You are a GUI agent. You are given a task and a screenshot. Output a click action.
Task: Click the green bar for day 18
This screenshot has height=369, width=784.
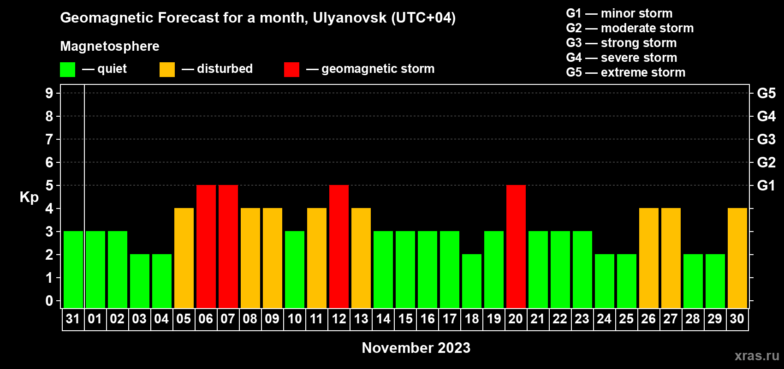(x=472, y=281)
